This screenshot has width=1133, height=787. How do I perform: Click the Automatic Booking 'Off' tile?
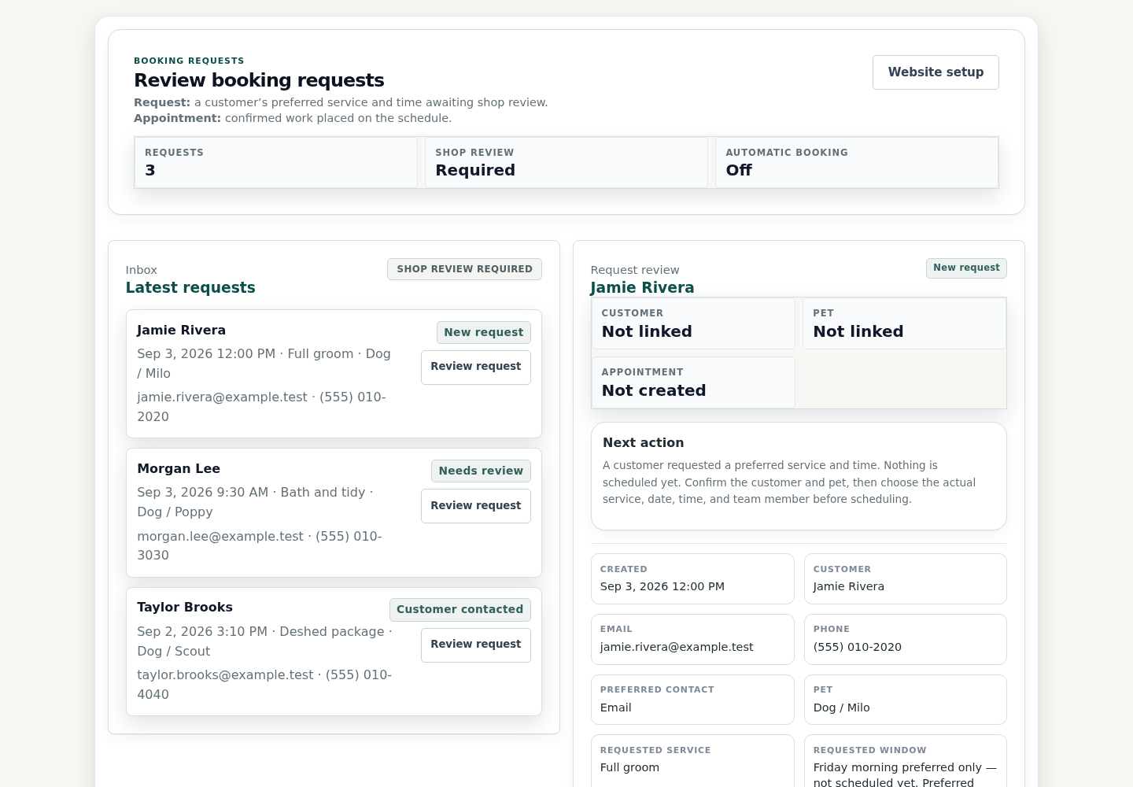pyautogui.click(x=857, y=163)
